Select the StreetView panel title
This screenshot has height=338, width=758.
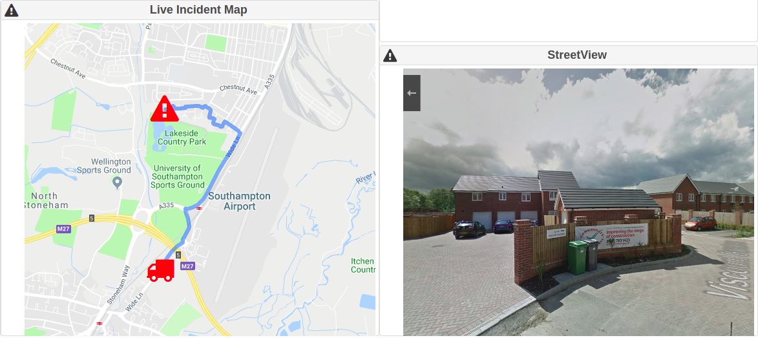[576, 55]
